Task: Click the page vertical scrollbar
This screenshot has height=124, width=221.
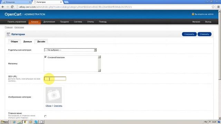Action: click(x=220, y=46)
